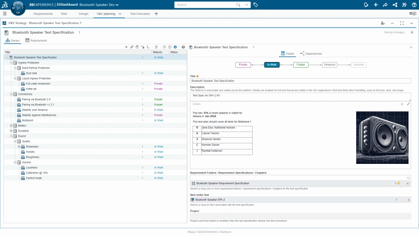The width and height of the screenshot is (419, 236).
Task: Click the delete trash icon in tree toolbar
Action: [x=156, y=47]
